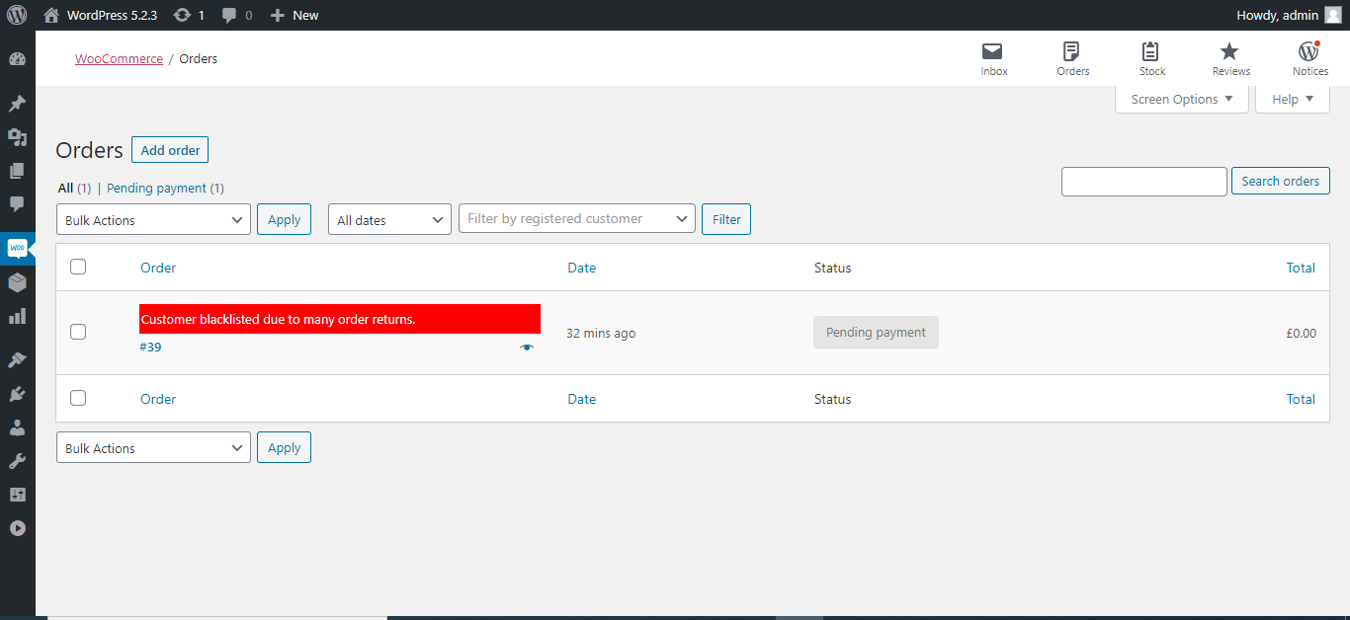Open the Reviews activity panel

coord(1230,59)
